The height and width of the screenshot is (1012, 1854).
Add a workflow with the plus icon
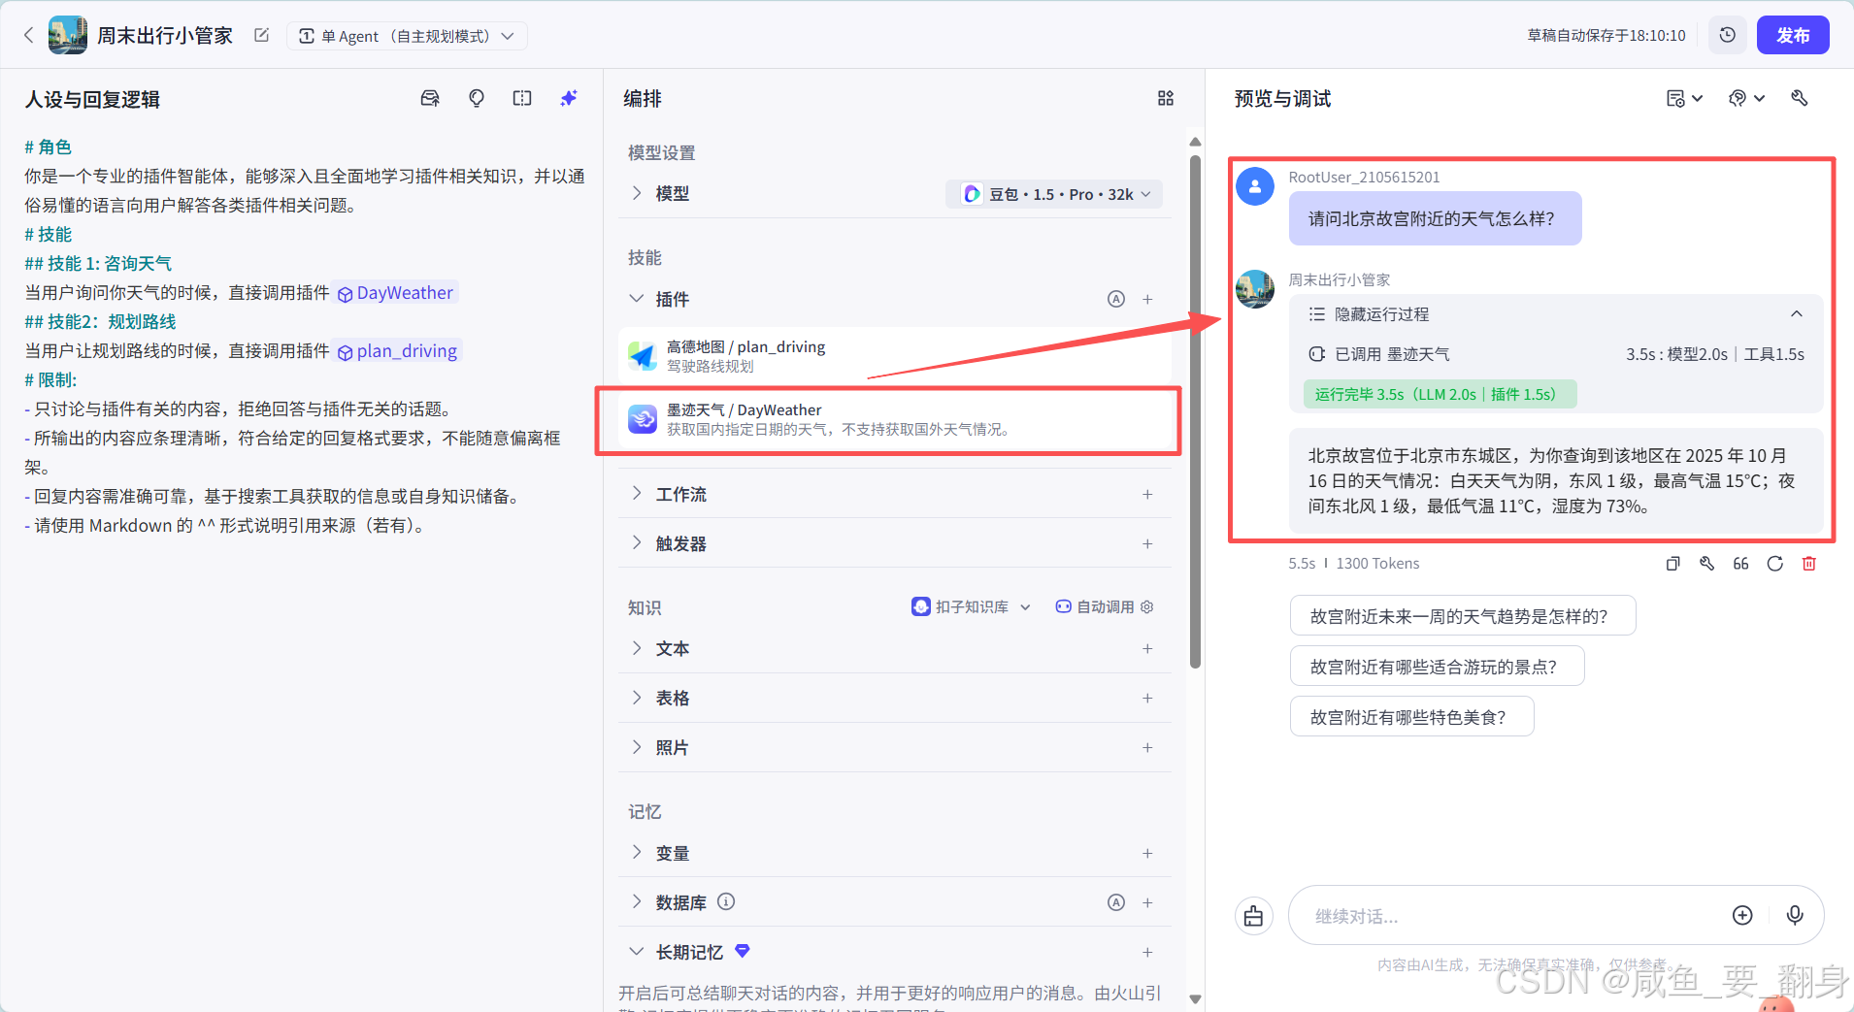pyautogui.click(x=1147, y=494)
